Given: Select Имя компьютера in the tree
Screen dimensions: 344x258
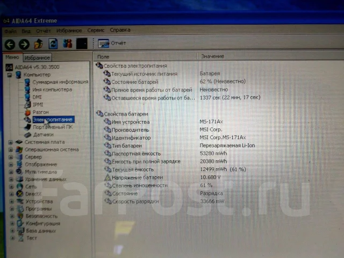Looking at the screenshot, I should click(48, 90).
